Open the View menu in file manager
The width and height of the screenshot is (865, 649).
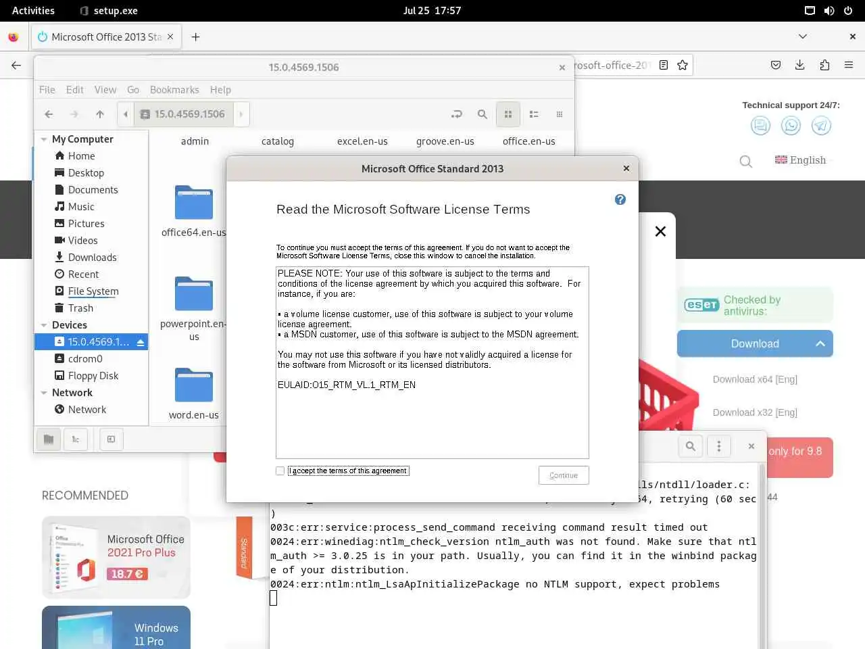coord(105,89)
